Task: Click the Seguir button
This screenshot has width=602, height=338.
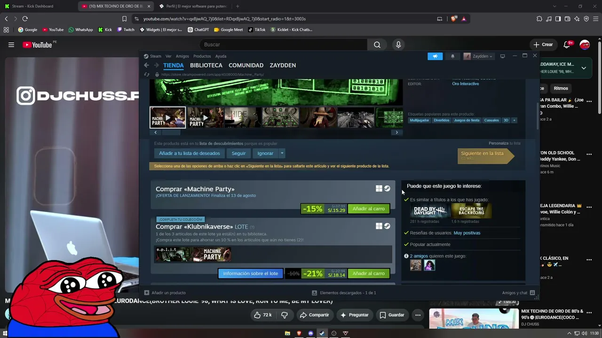Action: (x=238, y=153)
